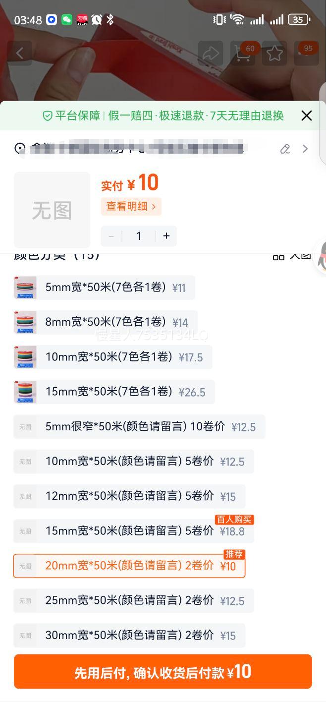Select 15mm宽*50米(7色各1卷) ¥26.5 option

point(114,392)
